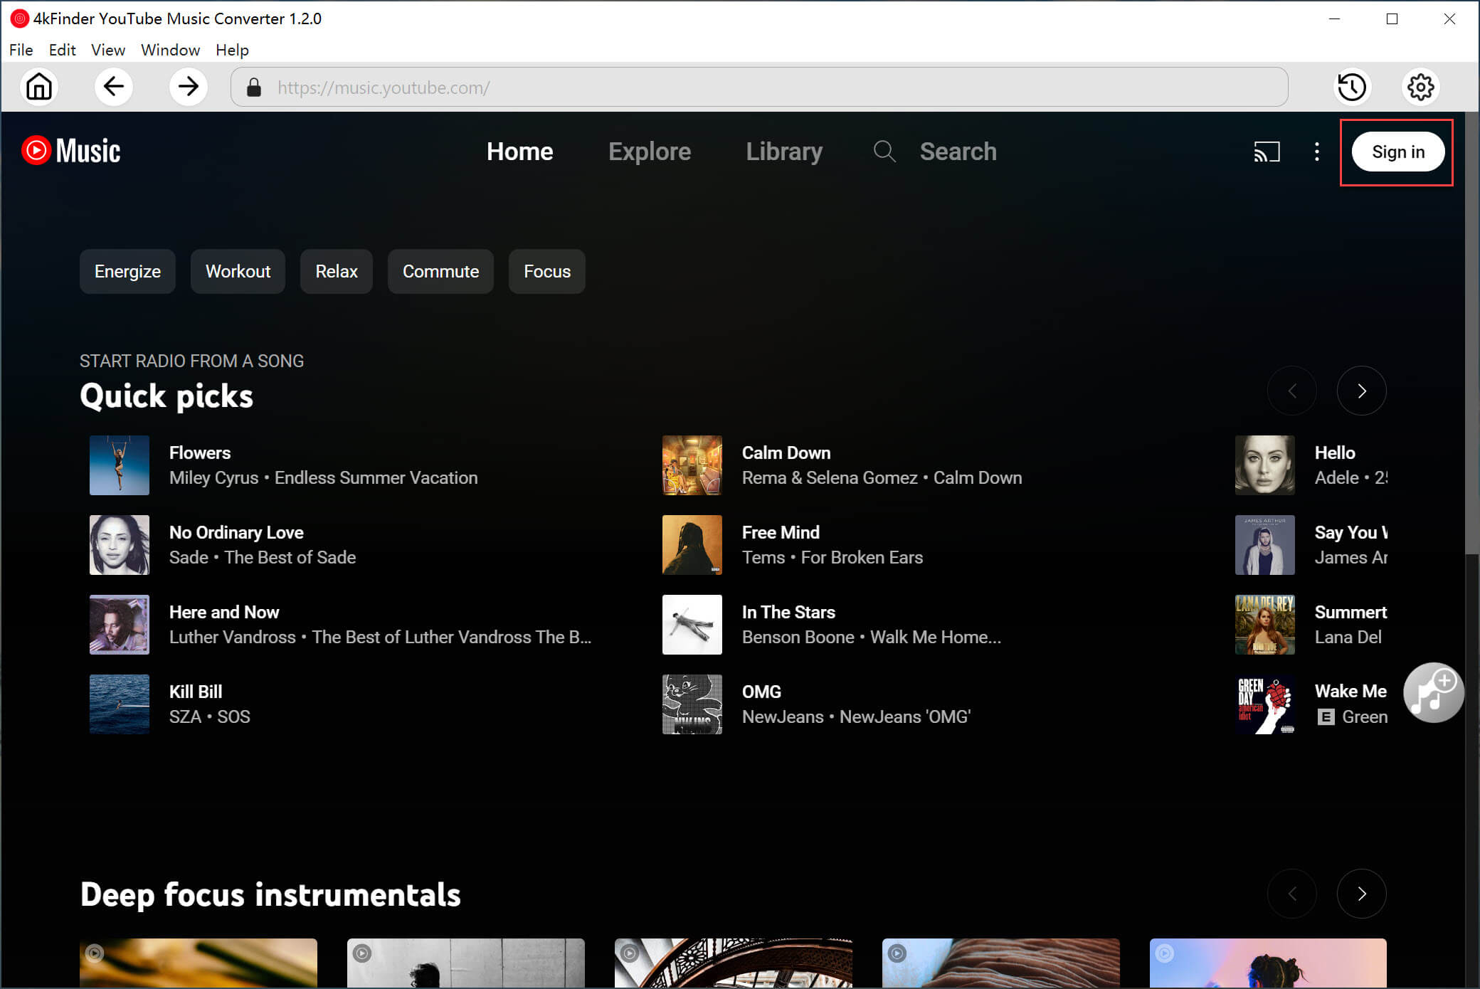Viewport: 1480px width, 989px height.
Task: Select the Focus mood filter
Action: tap(547, 272)
